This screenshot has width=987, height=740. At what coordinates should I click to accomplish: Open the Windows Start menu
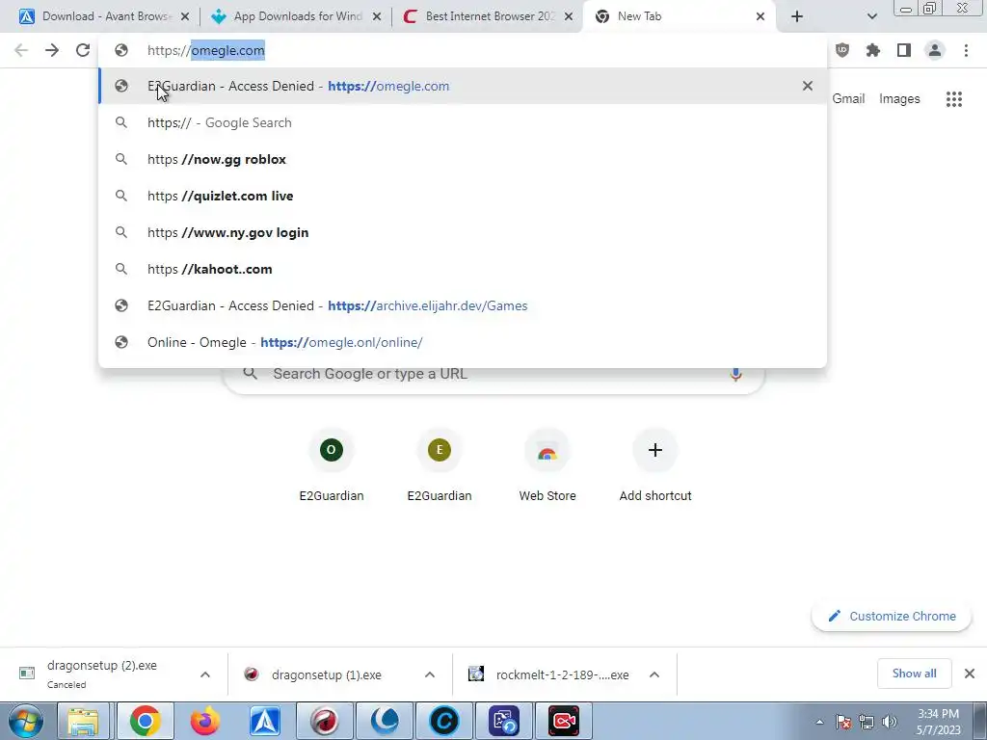26,721
